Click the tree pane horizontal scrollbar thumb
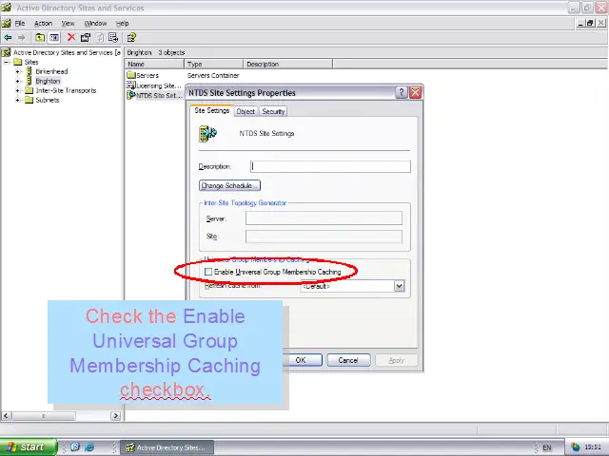Image resolution: width=609 pixels, height=456 pixels. (43, 416)
